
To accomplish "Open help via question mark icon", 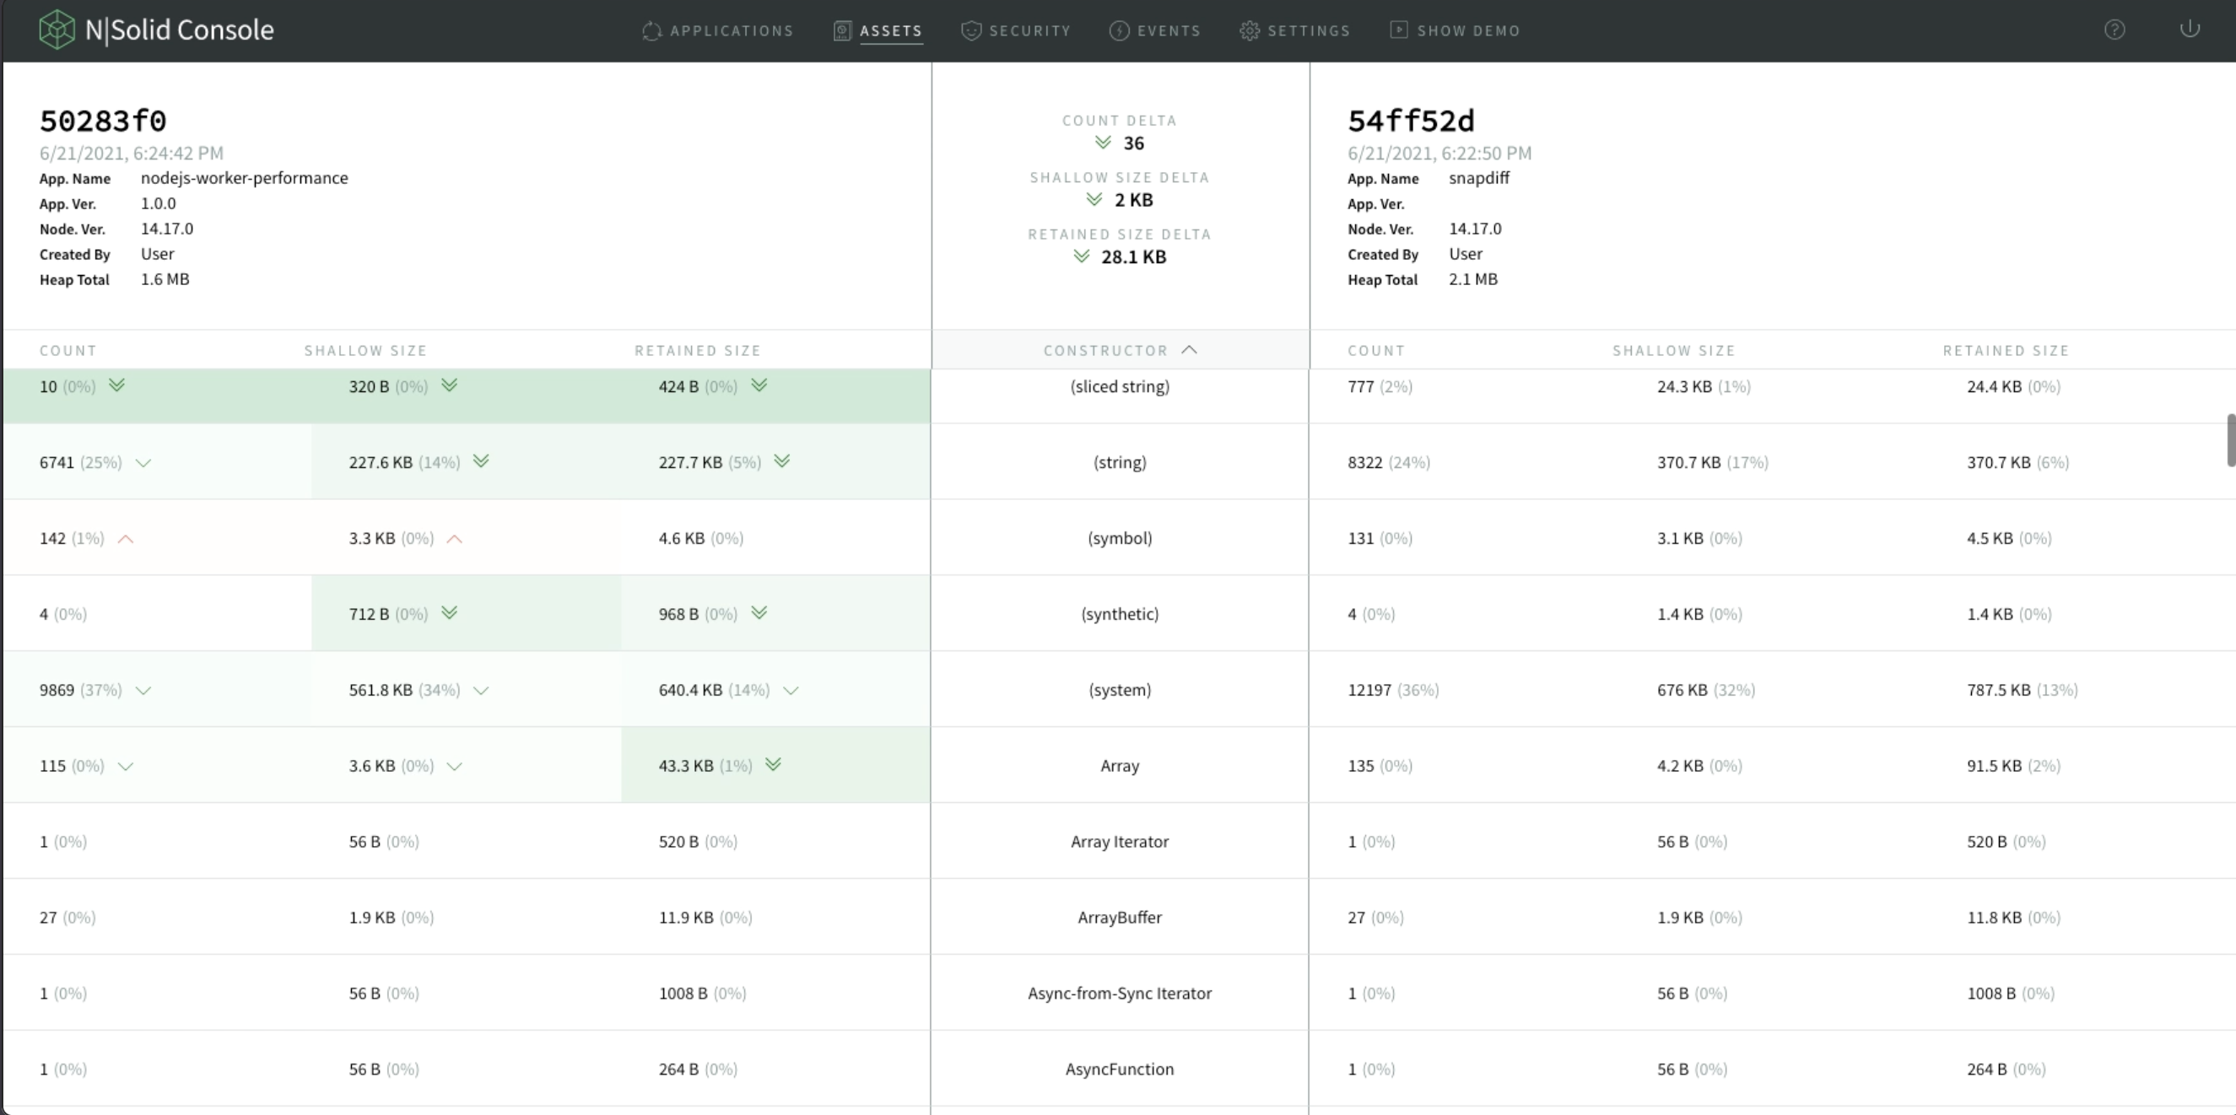I will tap(2114, 30).
